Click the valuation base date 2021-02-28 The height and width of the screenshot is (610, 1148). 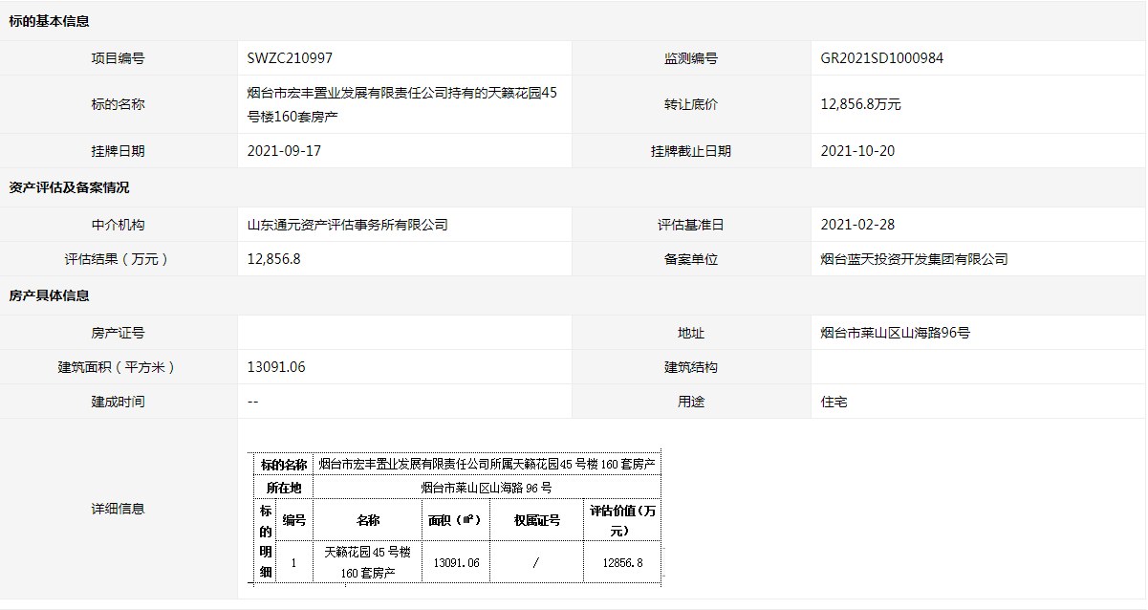857,225
